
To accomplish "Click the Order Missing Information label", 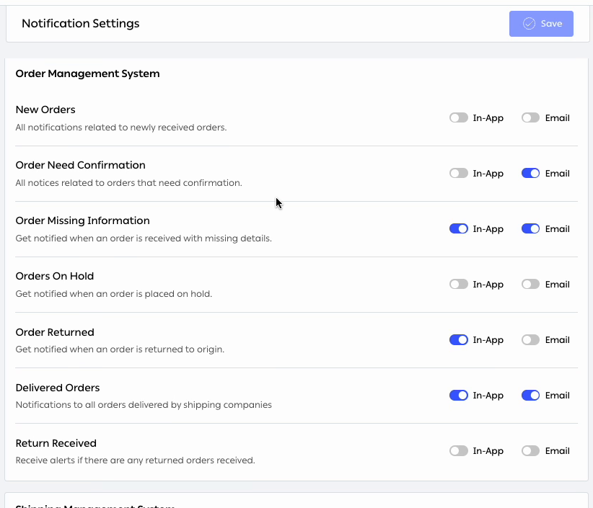I will 82,220.
